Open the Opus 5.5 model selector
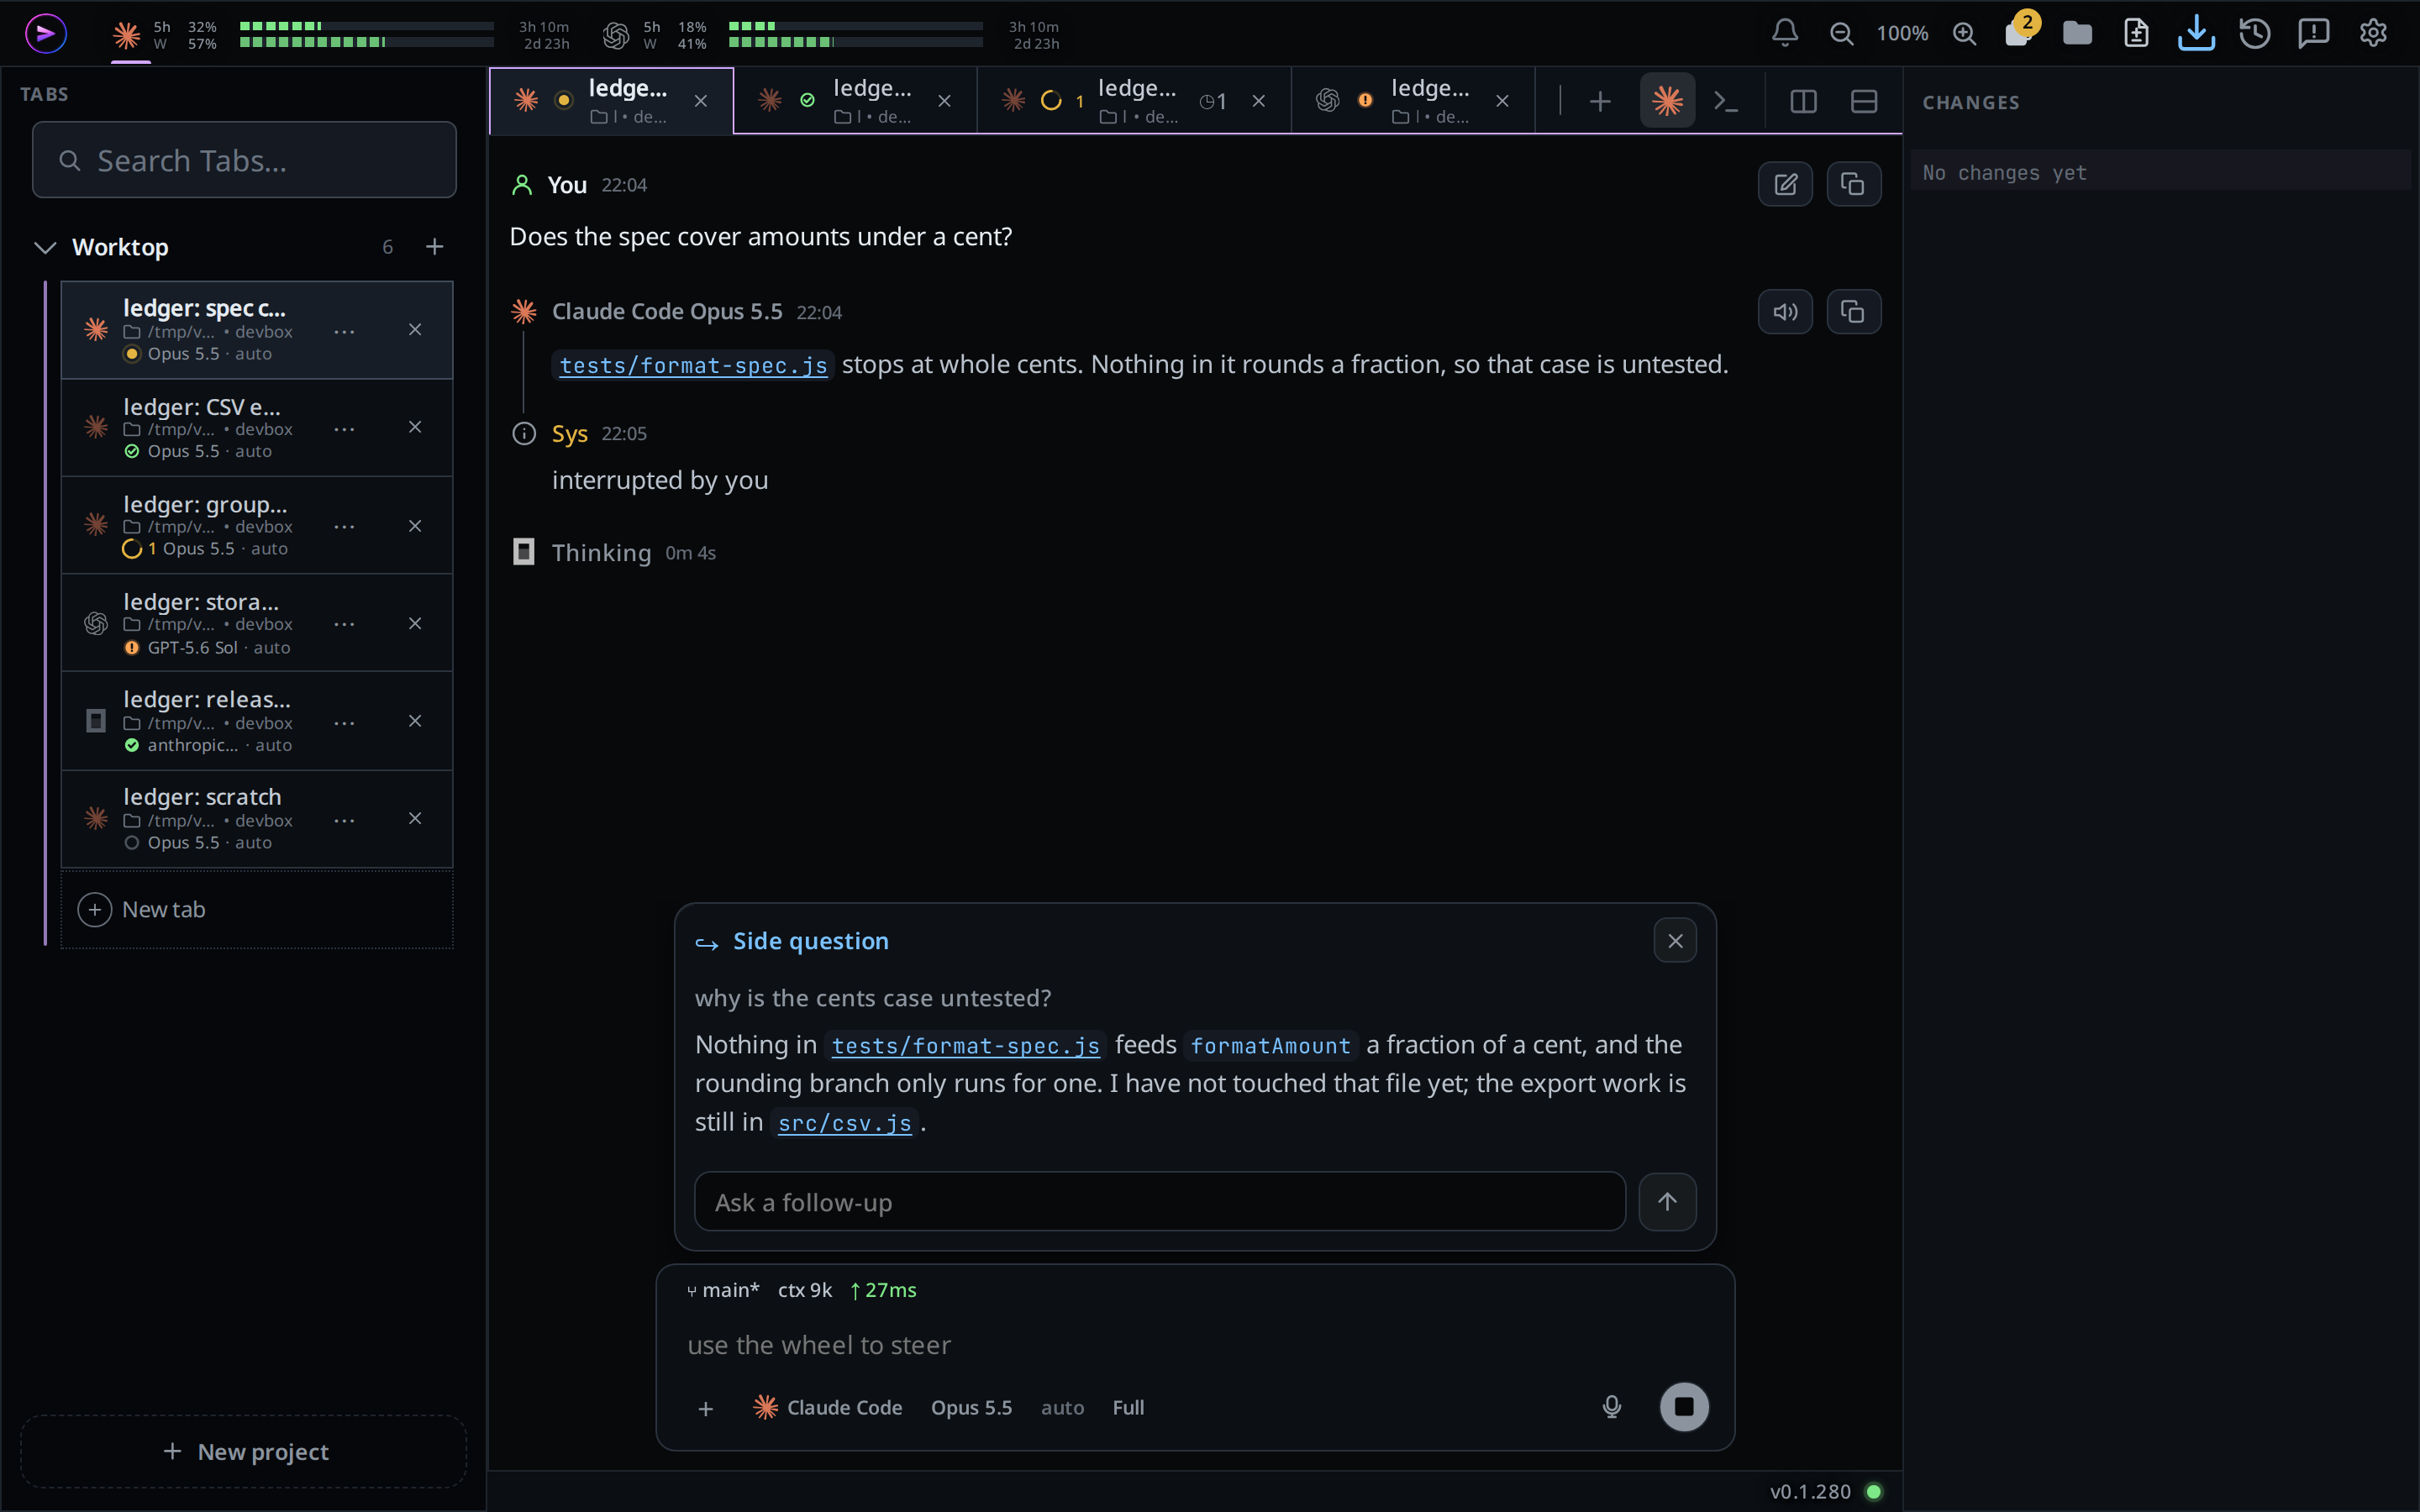The height and width of the screenshot is (1512, 2420). point(971,1407)
